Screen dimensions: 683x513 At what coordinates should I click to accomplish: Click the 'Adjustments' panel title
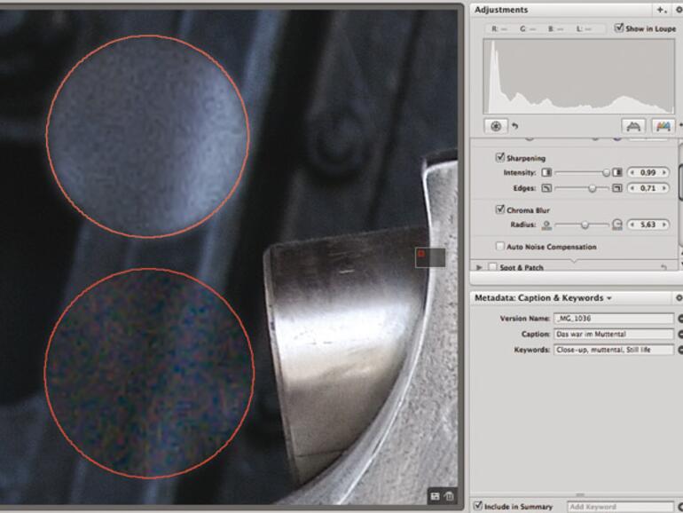coord(501,10)
